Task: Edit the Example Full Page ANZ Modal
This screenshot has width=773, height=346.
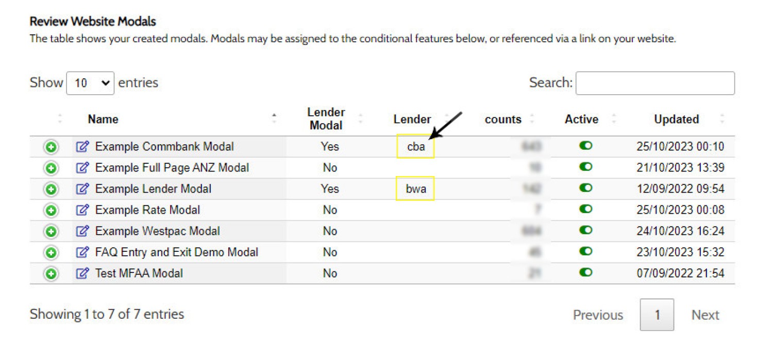Action: tap(82, 168)
